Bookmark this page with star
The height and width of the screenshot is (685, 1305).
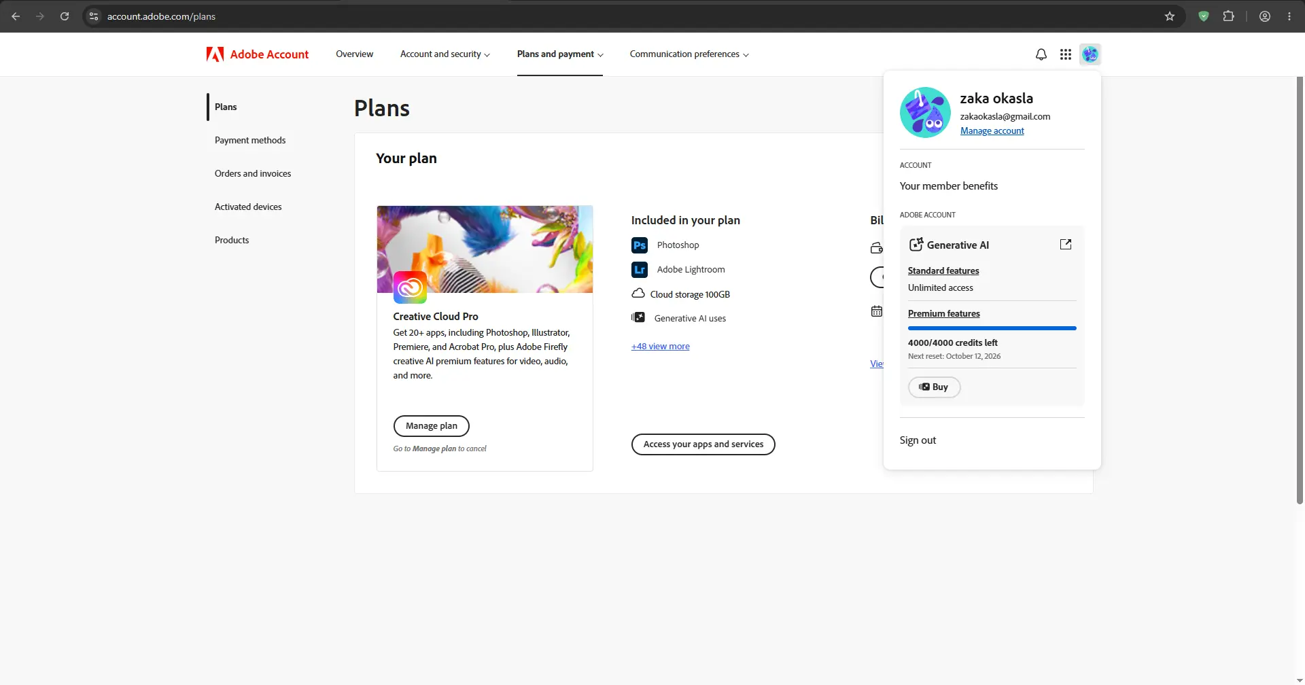tap(1170, 16)
